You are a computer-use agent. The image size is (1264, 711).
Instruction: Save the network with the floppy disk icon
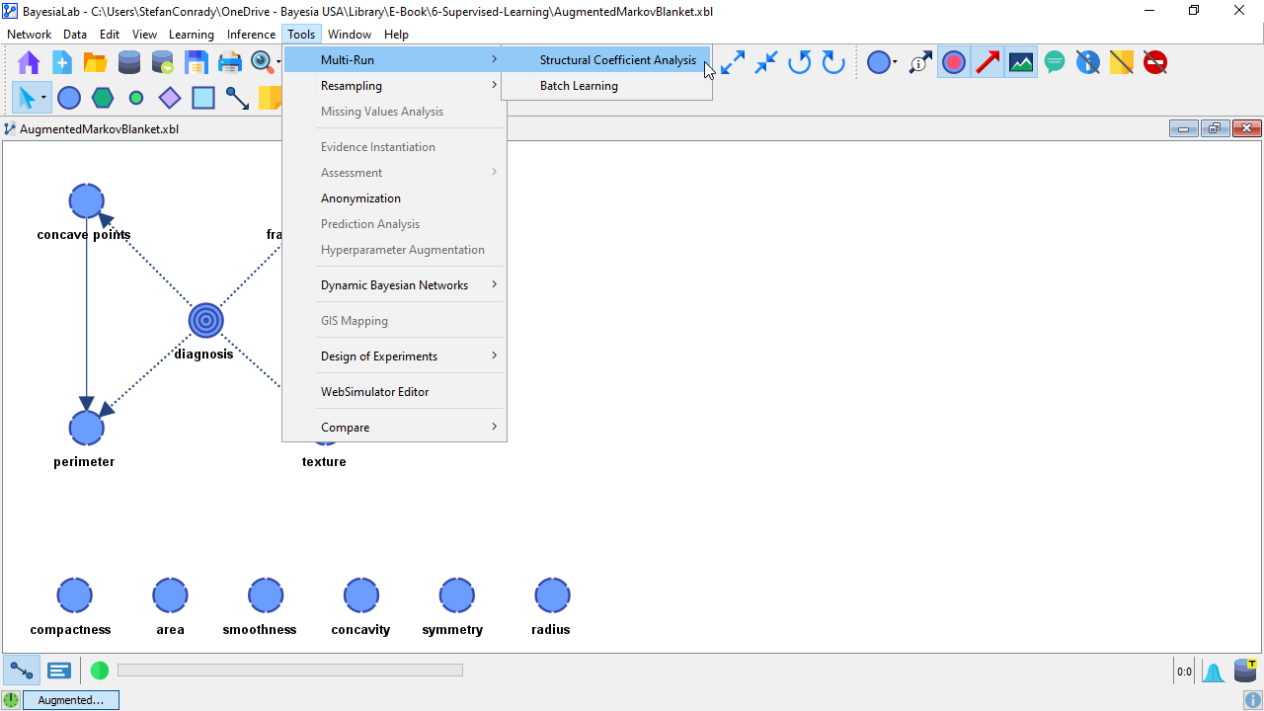pyautogui.click(x=197, y=63)
